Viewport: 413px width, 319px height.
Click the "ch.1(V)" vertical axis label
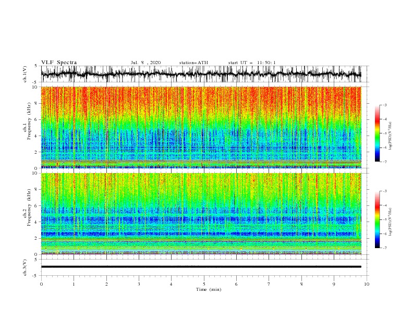(25, 74)
